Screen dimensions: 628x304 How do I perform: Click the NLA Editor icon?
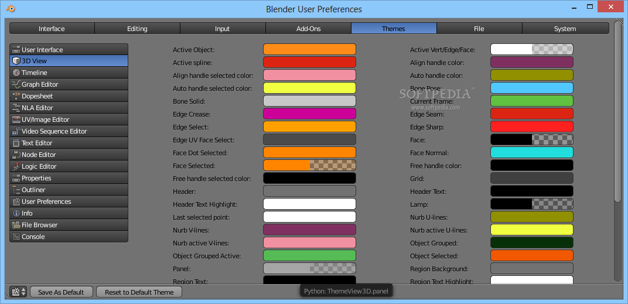[16, 108]
